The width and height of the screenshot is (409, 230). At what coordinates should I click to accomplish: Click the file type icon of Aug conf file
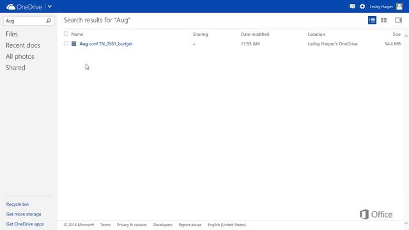(74, 43)
